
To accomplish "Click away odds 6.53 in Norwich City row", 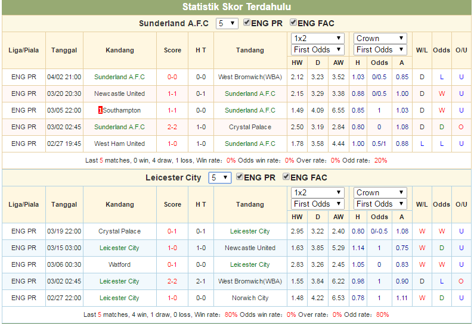I will click(x=338, y=298).
